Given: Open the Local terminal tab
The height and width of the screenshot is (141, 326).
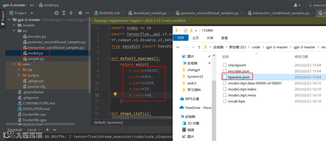Looking at the screenshot, I should (32, 130).
